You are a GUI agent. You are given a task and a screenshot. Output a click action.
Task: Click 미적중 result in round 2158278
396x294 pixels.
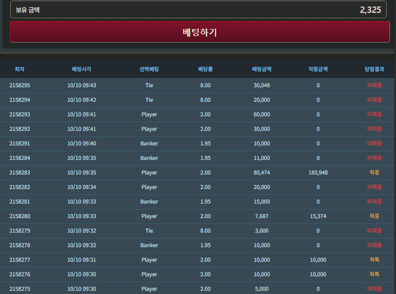click(x=374, y=246)
